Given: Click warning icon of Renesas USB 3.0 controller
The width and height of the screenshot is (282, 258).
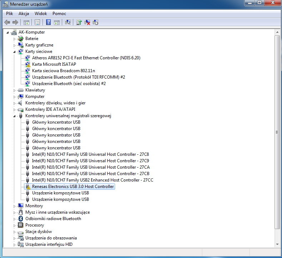Looking at the screenshot, I should (x=28, y=187).
